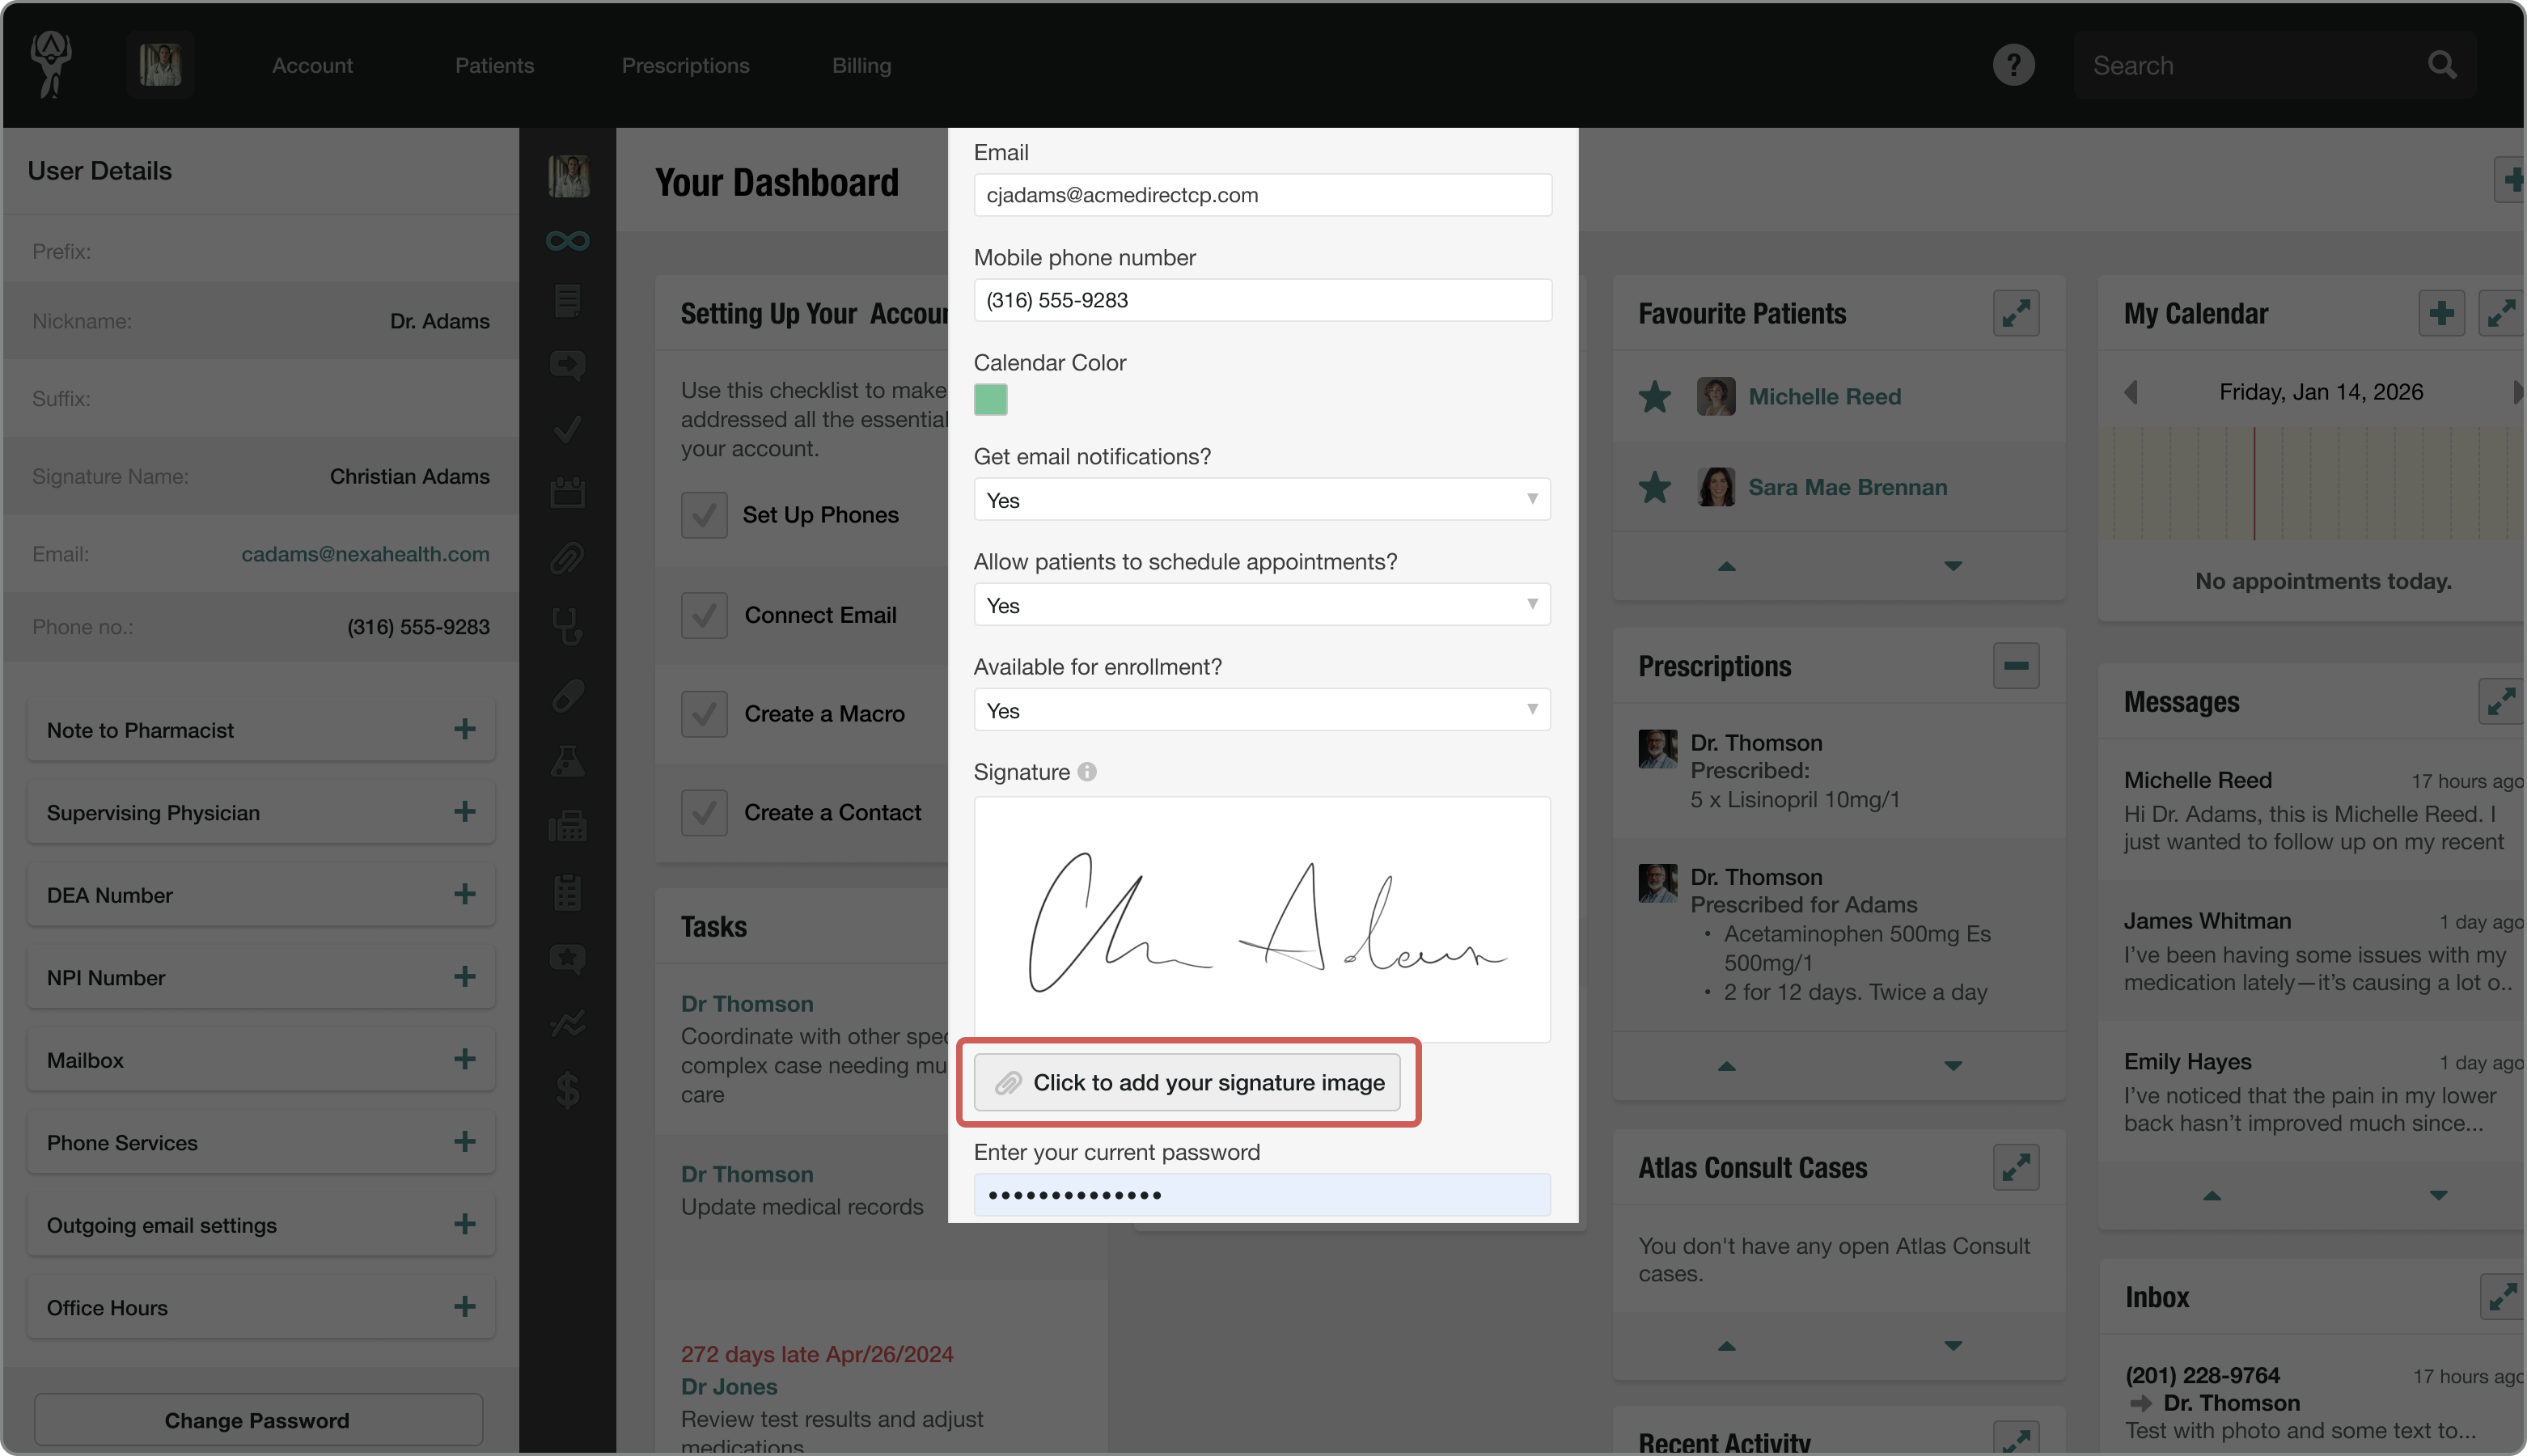The width and height of the screenshot is (2527, 1456).
Task: Open Available for enrollment dropdown
Action: pos(1262,710)
